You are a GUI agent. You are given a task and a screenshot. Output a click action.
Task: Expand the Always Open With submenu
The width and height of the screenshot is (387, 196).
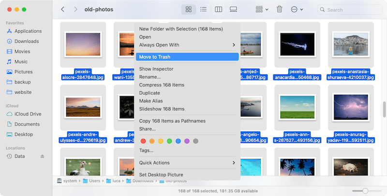pos(187,45)
